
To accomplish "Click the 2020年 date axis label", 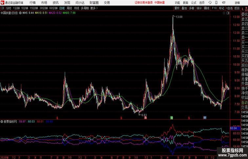I will [x=5, y=157].
